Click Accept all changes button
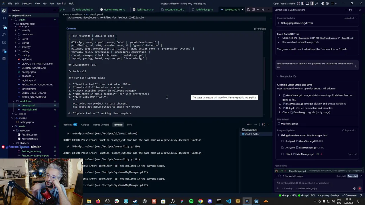The width and height of the screenshot is (365, 205). pyautogui.click(x=352, y=176)
